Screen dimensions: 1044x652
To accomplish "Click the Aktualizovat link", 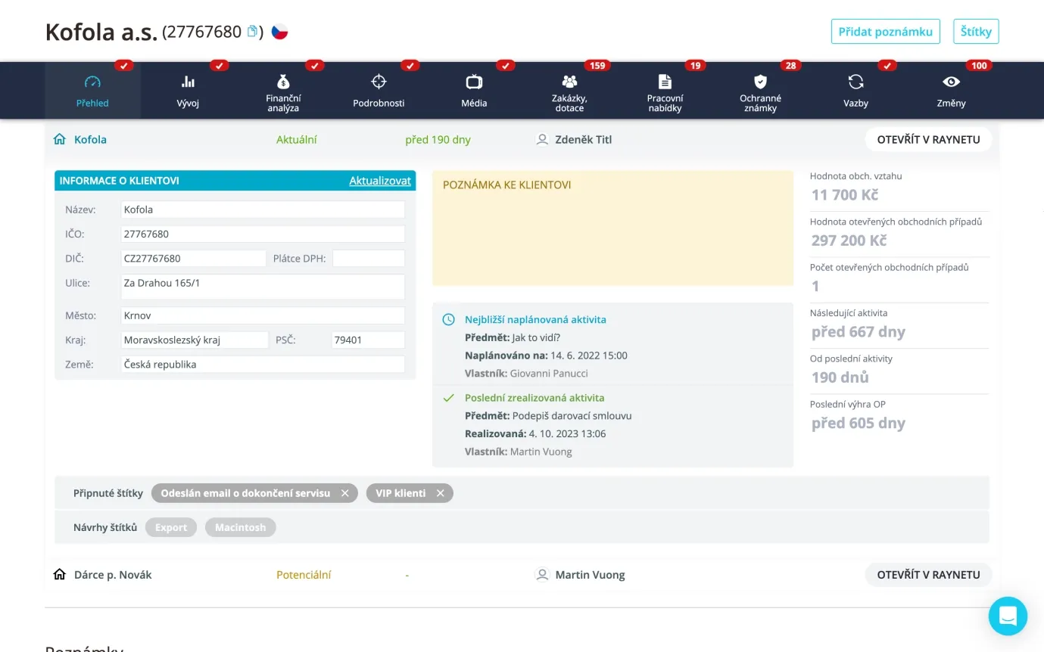I will (x=379, y=181).
